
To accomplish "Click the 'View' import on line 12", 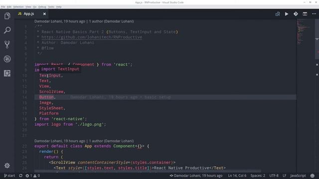I will 44,86.
